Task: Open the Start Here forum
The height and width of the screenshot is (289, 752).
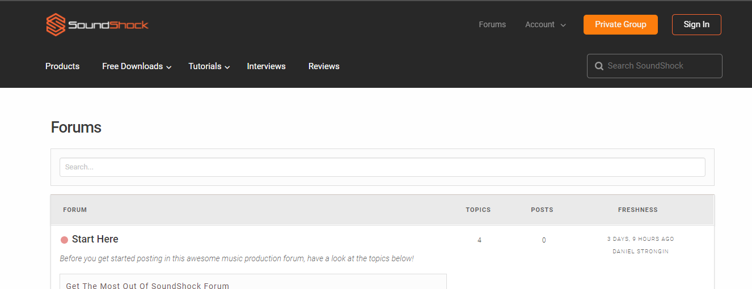Action: (x=95, y=239)
